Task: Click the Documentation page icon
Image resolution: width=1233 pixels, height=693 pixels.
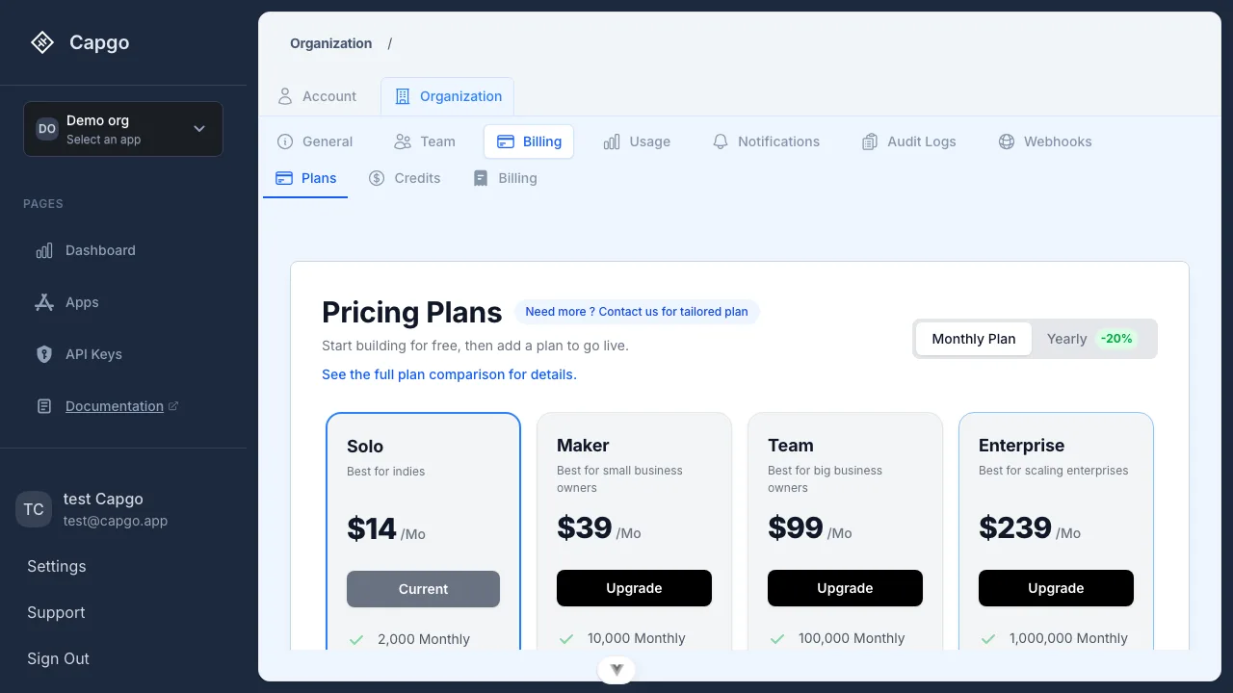Action: (x=44, y=406)
